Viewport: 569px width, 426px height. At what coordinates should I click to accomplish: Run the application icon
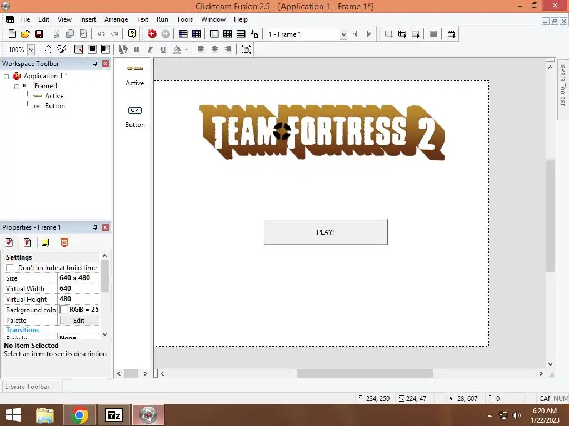coord(402,34)
